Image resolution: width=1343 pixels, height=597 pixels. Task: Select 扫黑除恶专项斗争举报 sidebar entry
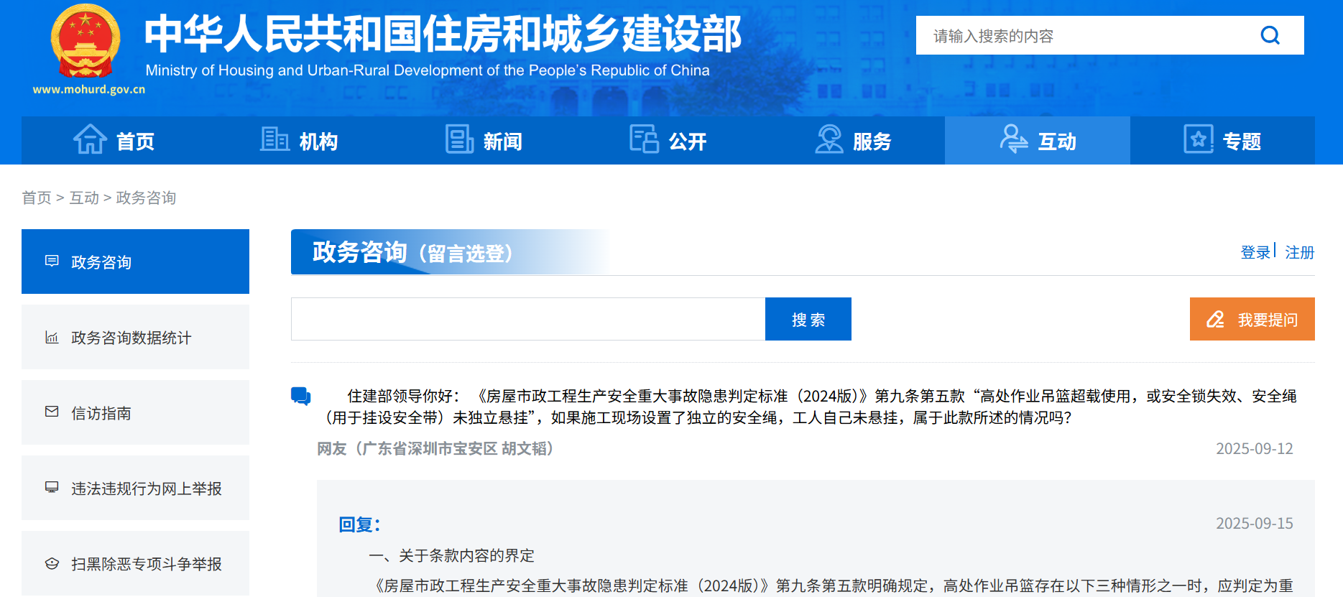coord(135,563)
